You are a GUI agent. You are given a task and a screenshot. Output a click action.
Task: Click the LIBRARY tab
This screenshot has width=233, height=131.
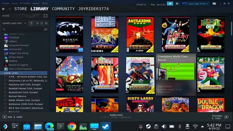[x=40, y=9]
